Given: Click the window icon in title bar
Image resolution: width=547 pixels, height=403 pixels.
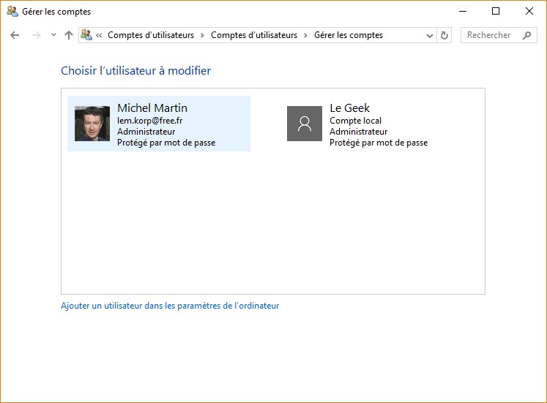Looking at the screenshot, I should [12, 12].
